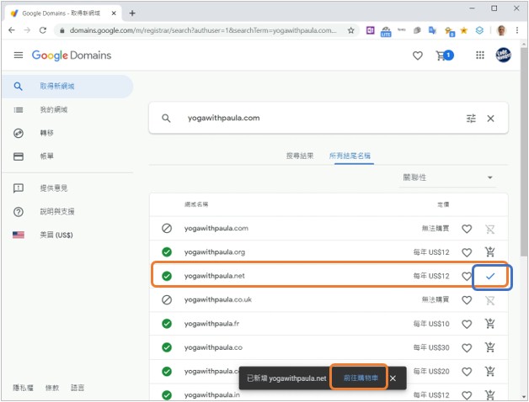Viewport: 529px width, 402px height.
Task: Open the 條款 link
Action: (52, 388)
